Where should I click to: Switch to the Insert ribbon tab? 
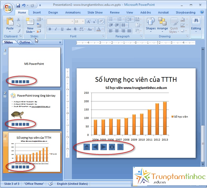pos(37,12)
